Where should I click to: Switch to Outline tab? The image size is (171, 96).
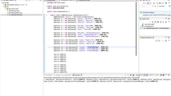click(144, 19)
